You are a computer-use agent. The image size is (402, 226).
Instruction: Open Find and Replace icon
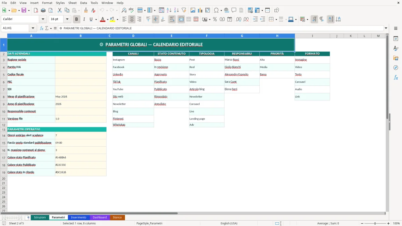pyautogui.click(x=124, y=10)
